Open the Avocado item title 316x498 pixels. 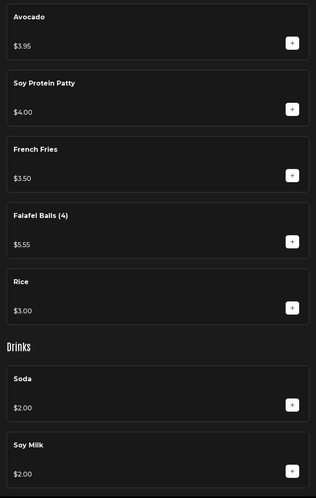click(x=29, y=17)
